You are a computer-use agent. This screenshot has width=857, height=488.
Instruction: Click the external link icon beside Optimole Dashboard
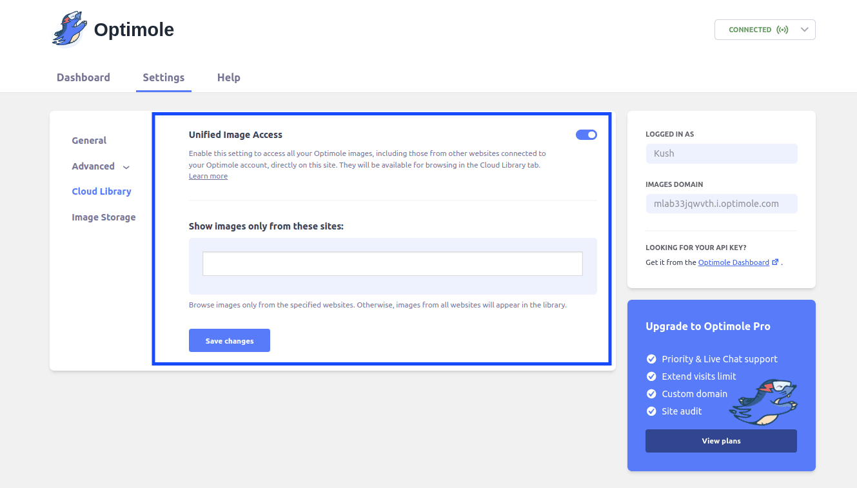pyautogui.click(x=775, y=262)
